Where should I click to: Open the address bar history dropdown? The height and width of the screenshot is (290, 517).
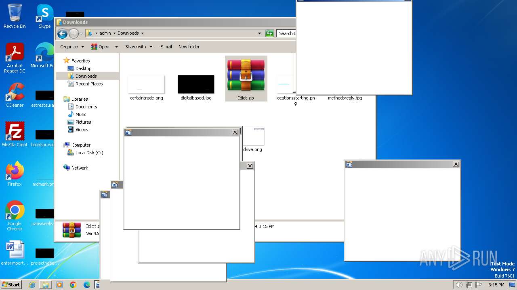pyautogui.click(x=259, y=33)
